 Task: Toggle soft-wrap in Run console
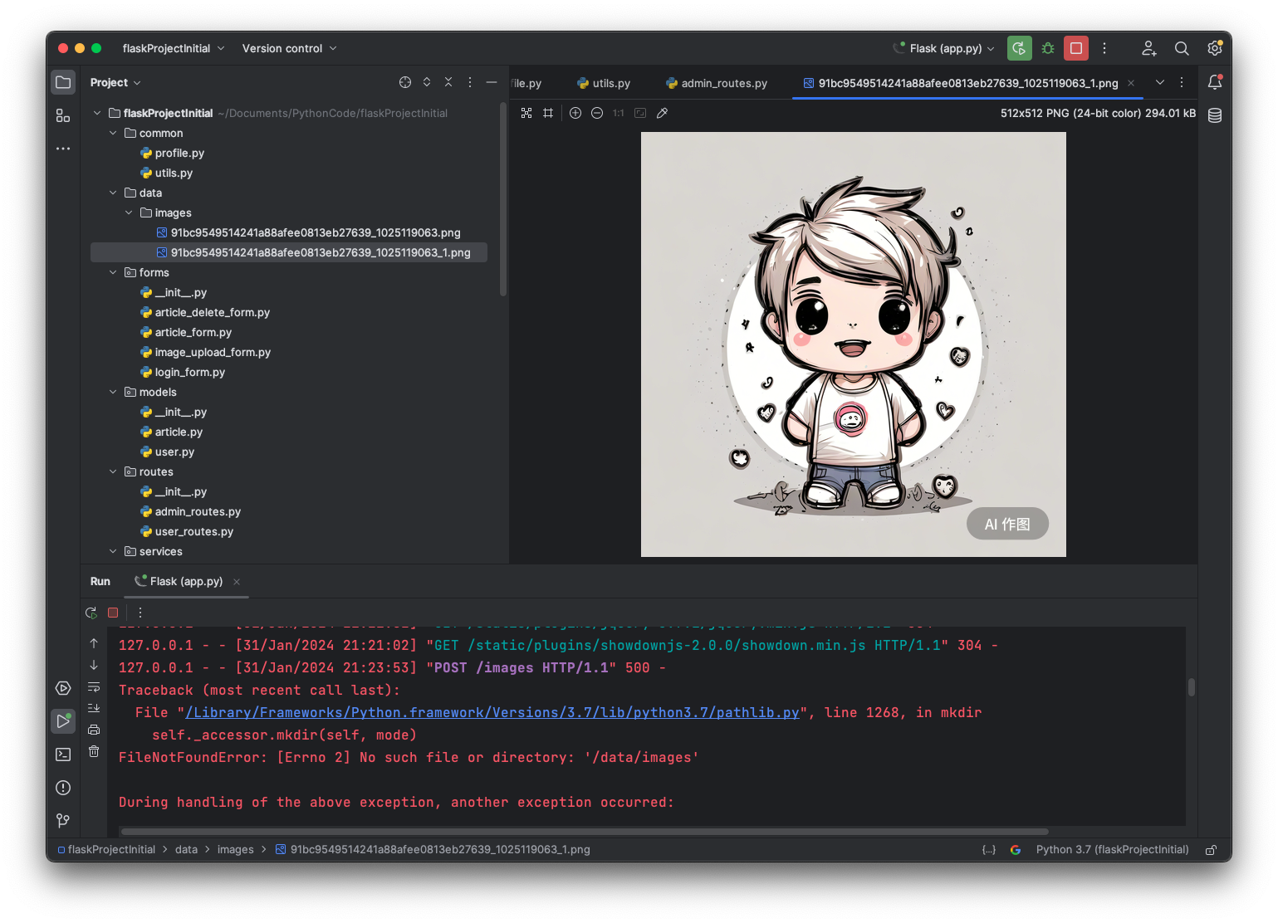coord(94,687)
